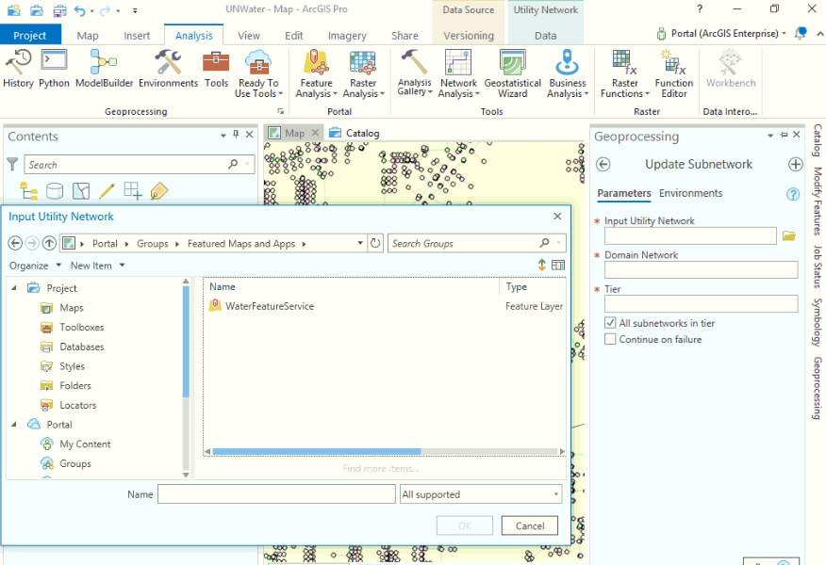Open Network Analysis menu

coord(458,73)
